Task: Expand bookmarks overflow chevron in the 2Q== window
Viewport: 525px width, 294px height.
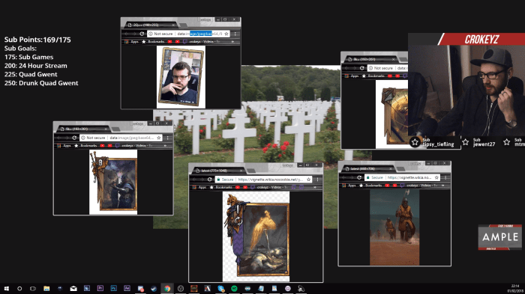Action: click(232, 42)
